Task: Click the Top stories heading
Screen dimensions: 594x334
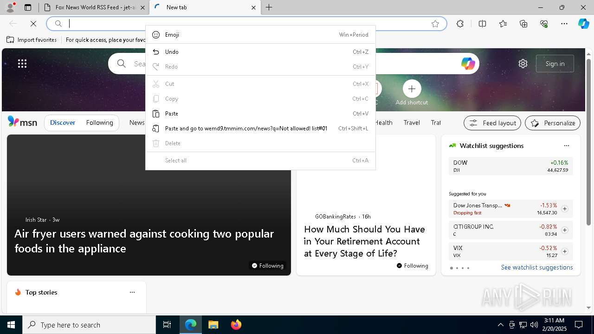Action: coord(41,292)
